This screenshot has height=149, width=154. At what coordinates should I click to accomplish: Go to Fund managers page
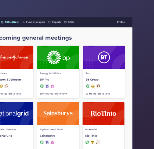pyautogui.click(x=34, y=22)
